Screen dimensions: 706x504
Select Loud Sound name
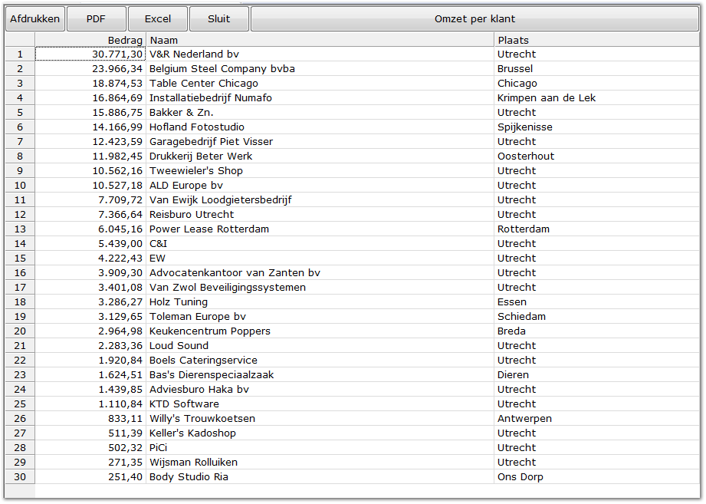click(320, 345)
